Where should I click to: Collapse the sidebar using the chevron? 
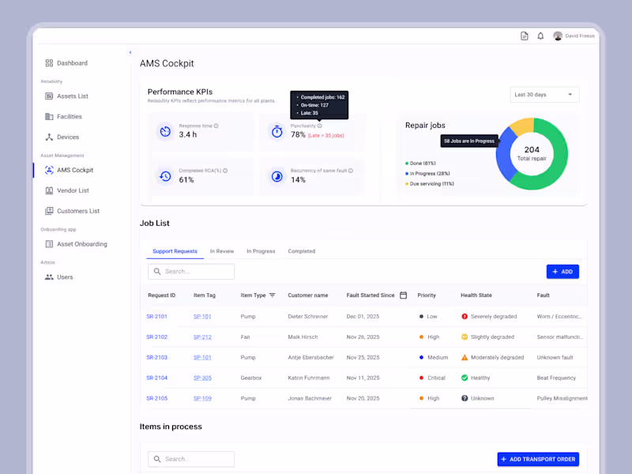pos(130,51)
